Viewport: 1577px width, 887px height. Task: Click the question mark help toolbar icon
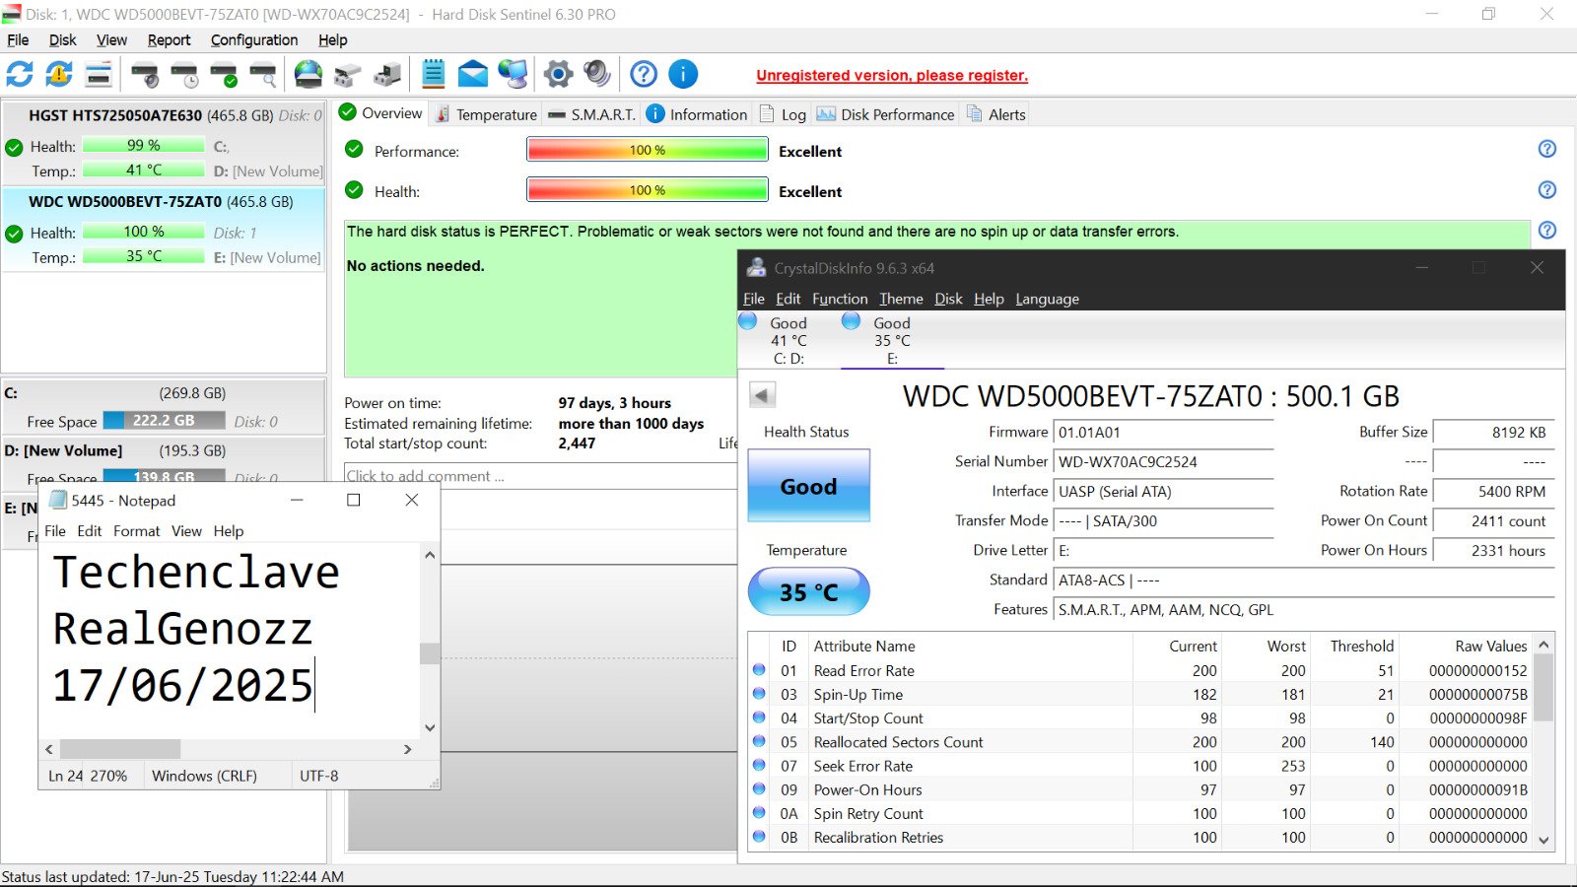[x=644, y=74]
